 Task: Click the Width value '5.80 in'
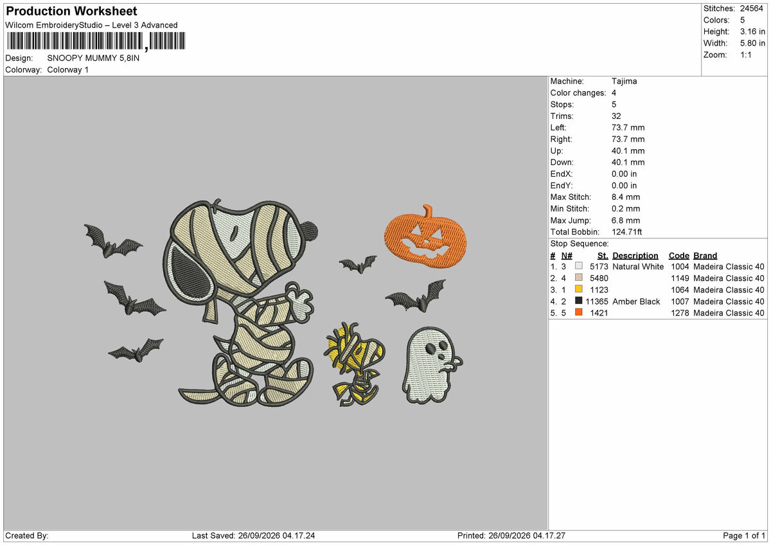pos(753,43)
